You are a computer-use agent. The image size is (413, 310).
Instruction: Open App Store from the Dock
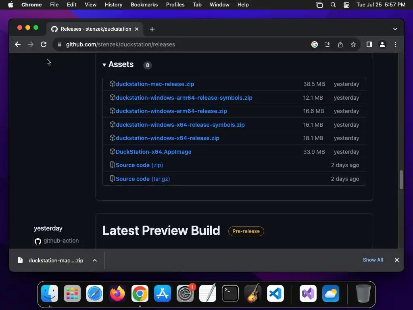[x=163, y=293]
